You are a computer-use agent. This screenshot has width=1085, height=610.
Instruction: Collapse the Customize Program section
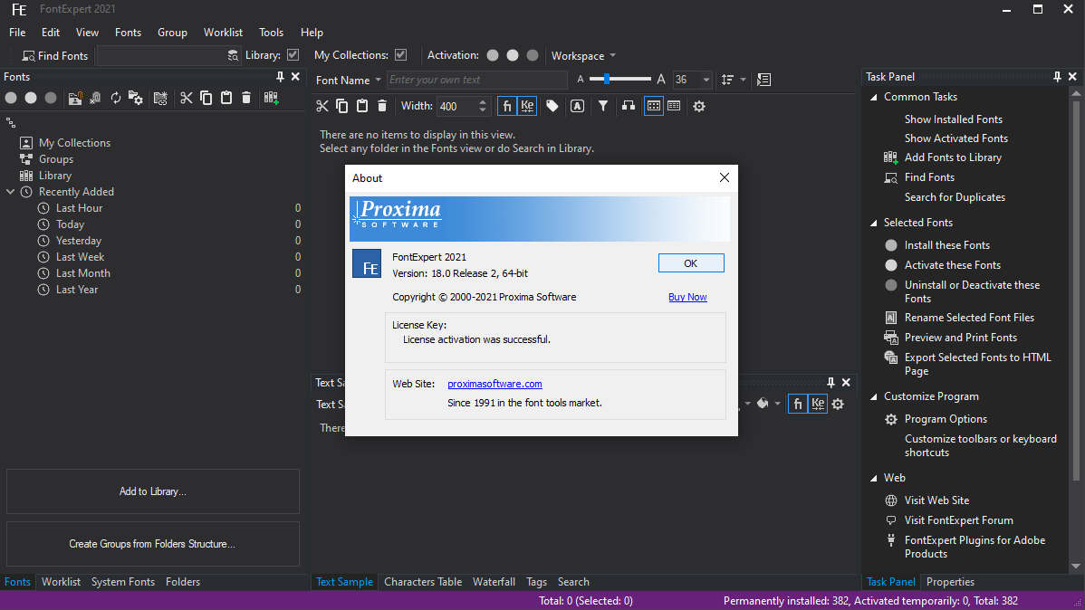pos(874,396)
